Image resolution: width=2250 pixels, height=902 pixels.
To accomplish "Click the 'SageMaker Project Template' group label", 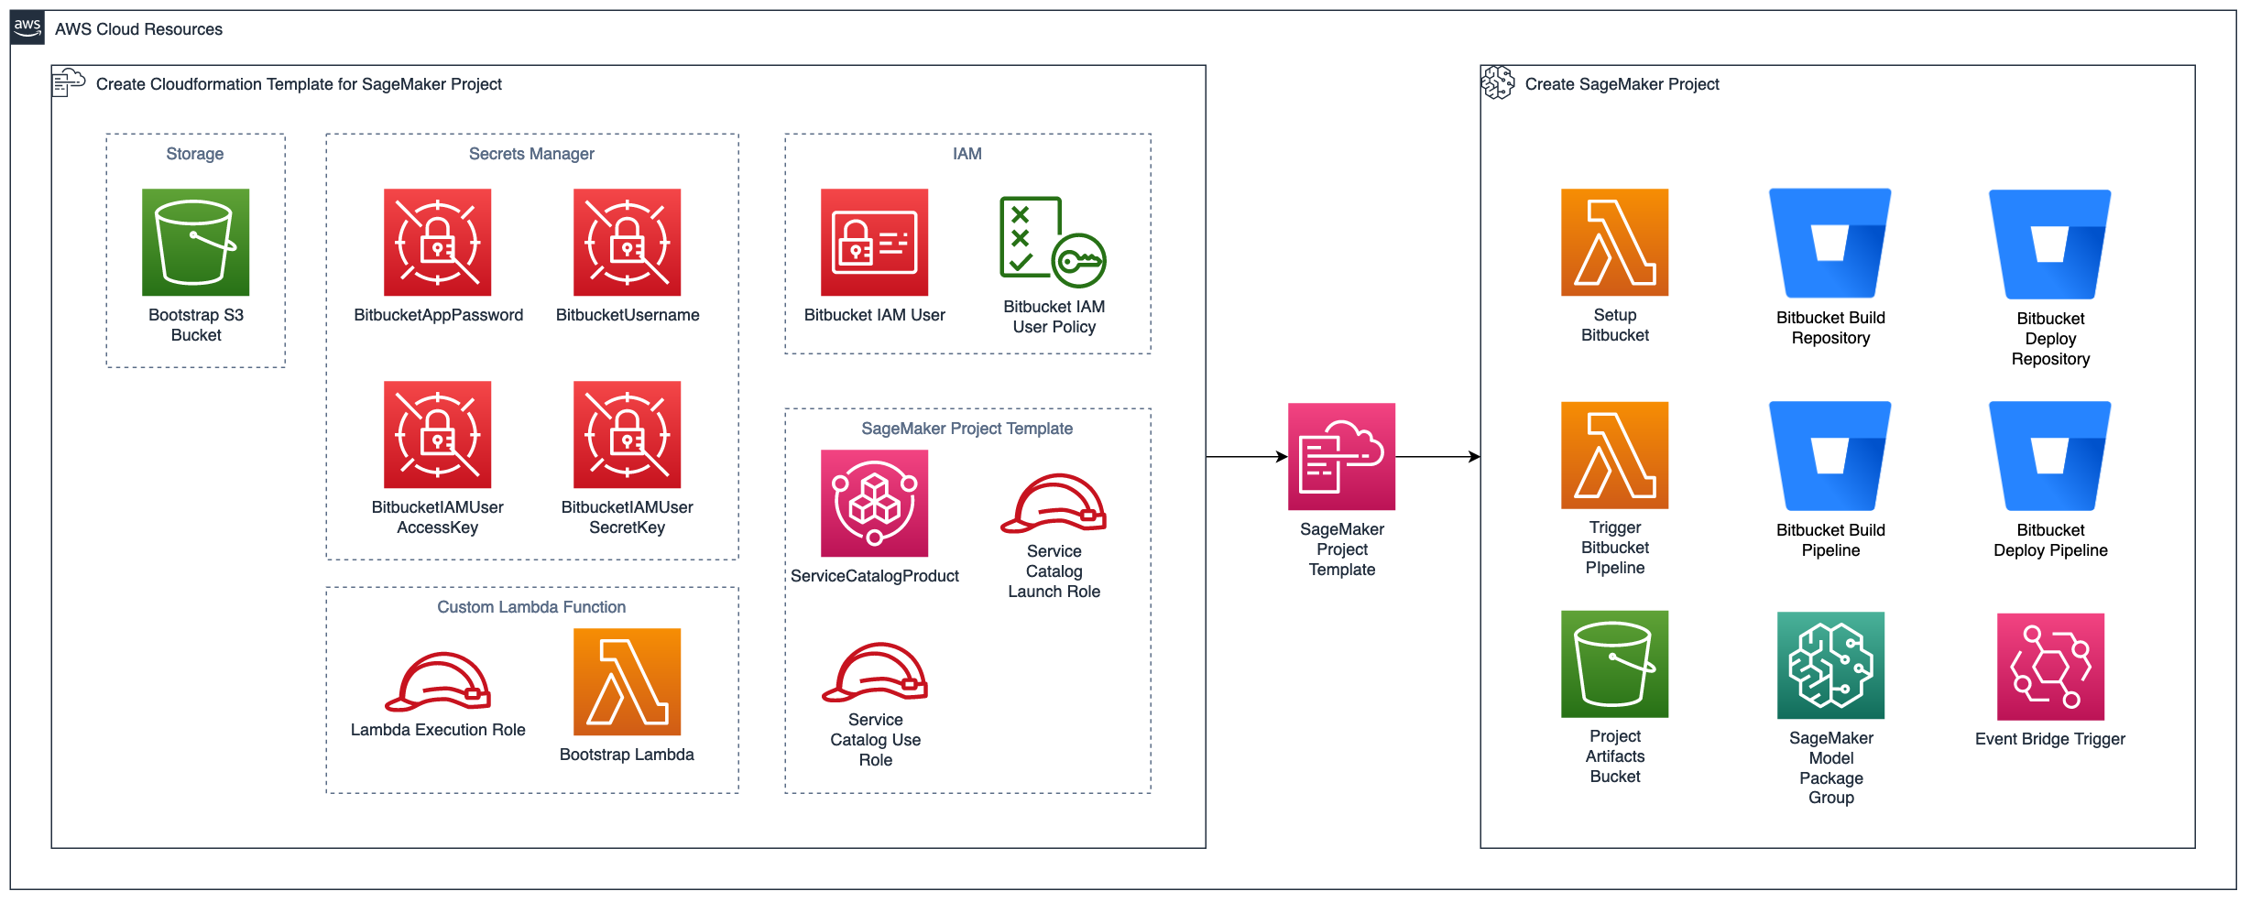I will 967,429.
